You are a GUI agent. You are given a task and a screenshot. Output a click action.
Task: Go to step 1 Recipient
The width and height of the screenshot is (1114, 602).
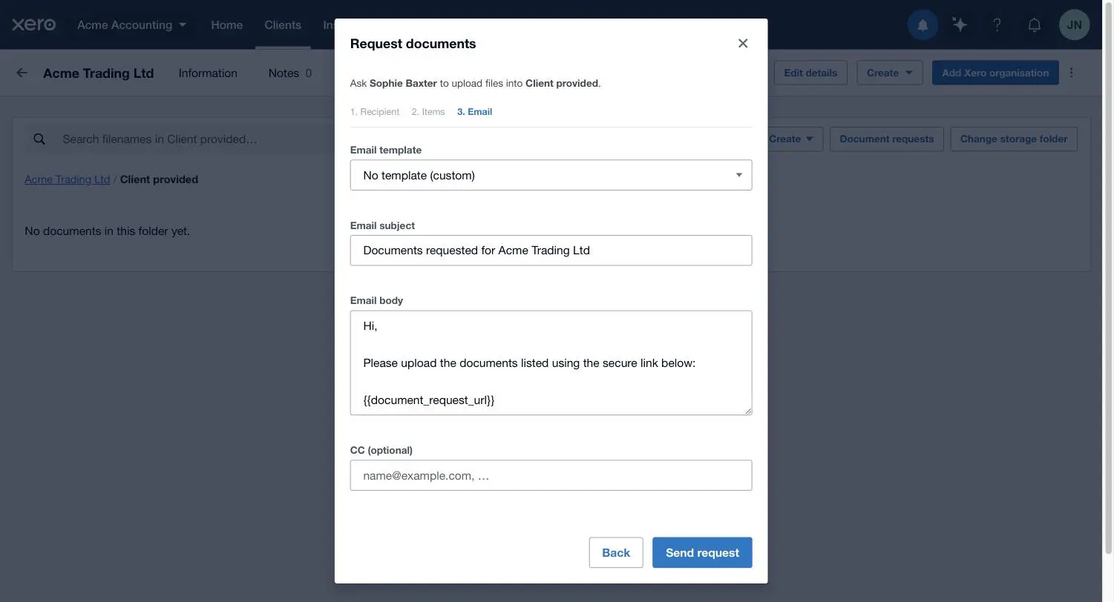pos(375,112)
